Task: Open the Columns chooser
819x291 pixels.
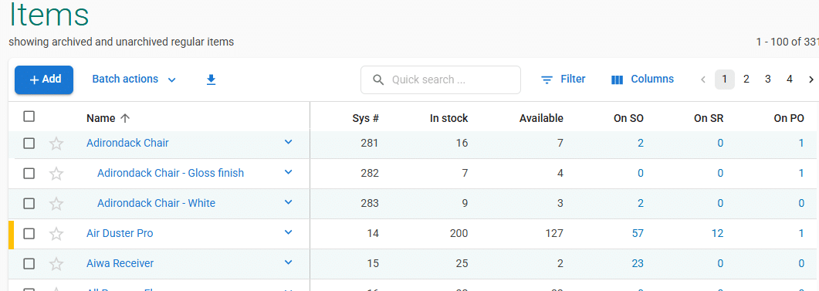Action: (x=642, y=80)
